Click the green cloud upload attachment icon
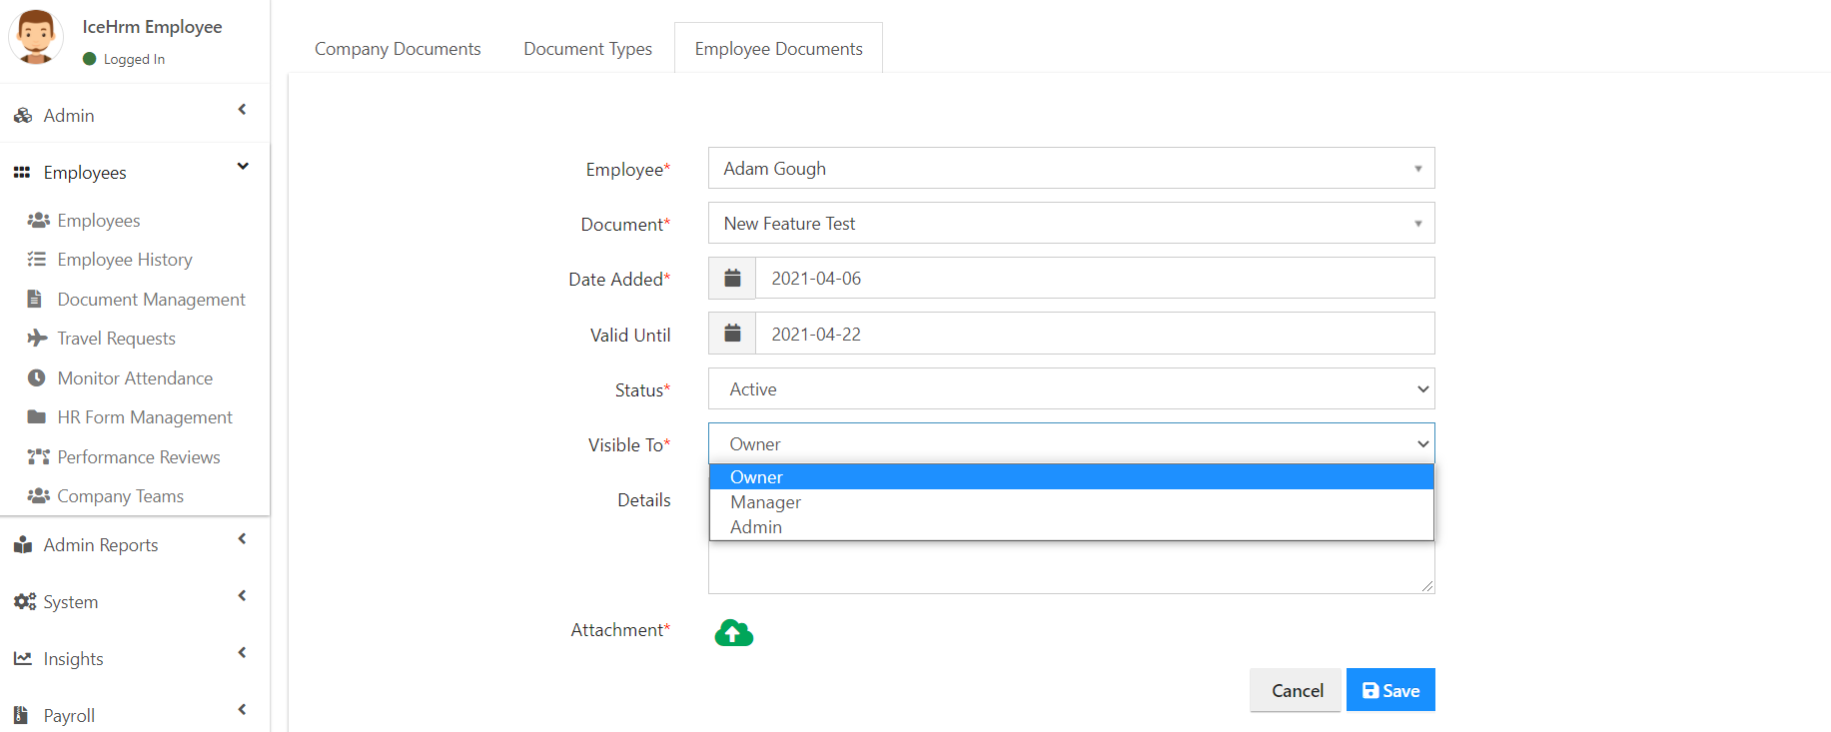The image size is (1831, 732). (x=734, y=632)
